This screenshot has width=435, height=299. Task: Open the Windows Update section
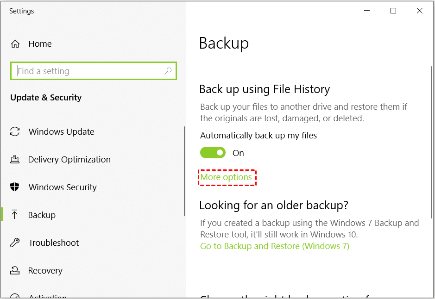[x=61, y=132]
